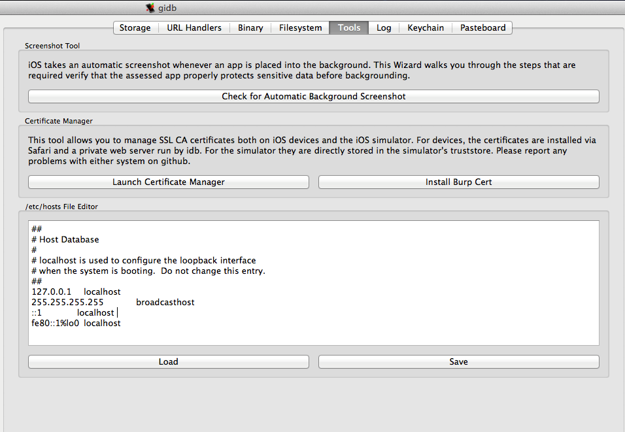Click the 127.0.0.1 localhost entry
This screenshot has height=432, width=625.
pyautogui.click(x=76, y=292)
